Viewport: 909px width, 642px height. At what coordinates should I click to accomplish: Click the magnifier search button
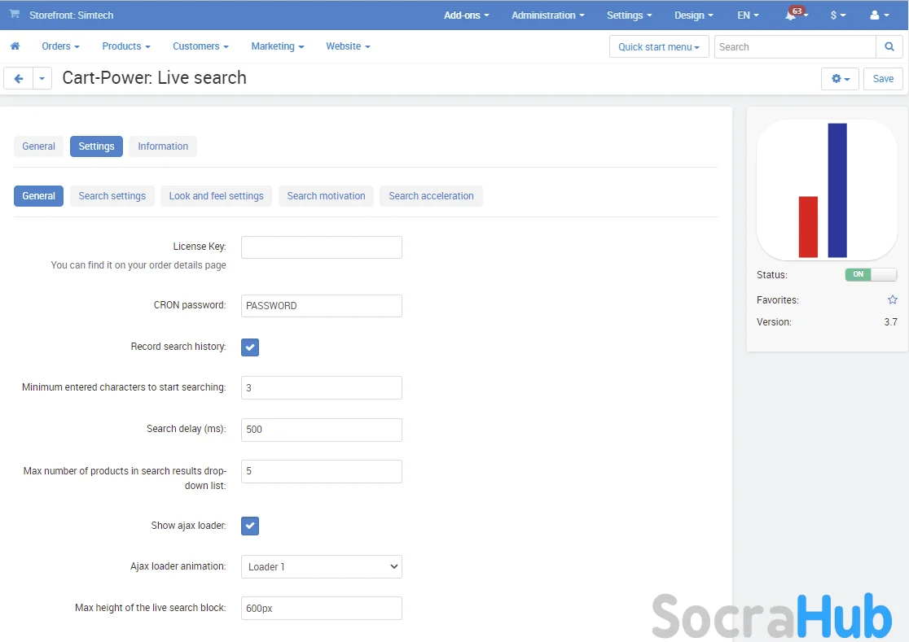click(889, 47)
